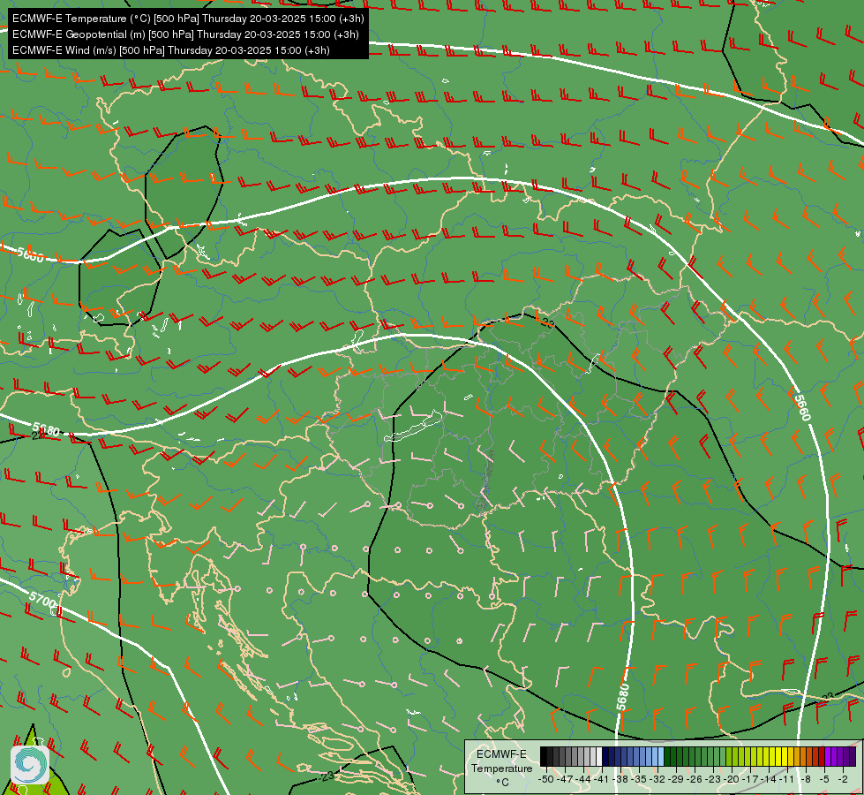Click the -44 legend scale value

tap(583, 779)
